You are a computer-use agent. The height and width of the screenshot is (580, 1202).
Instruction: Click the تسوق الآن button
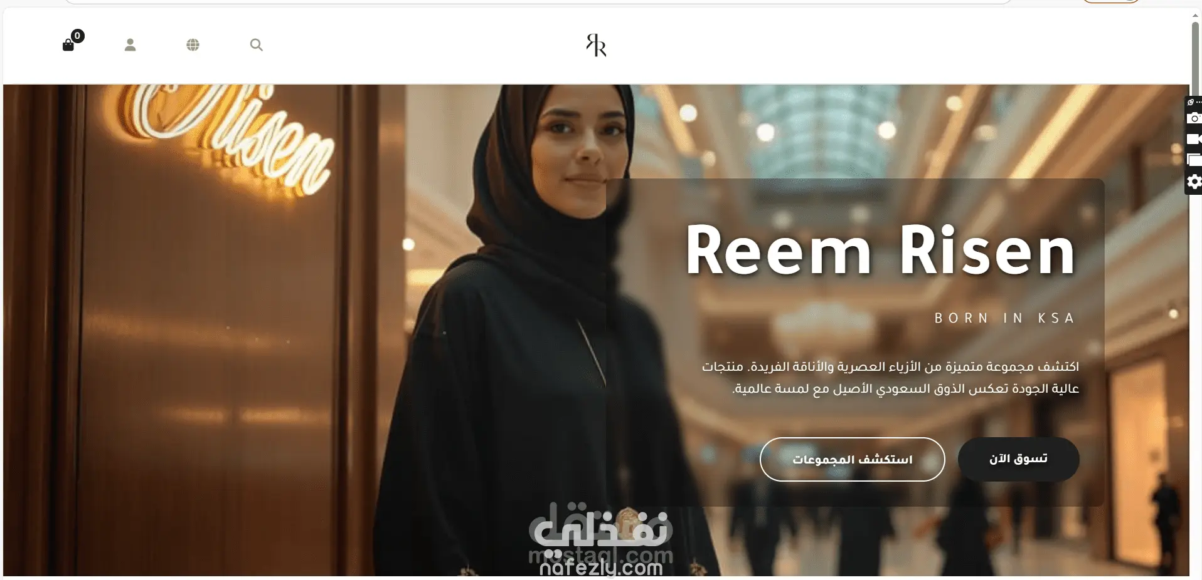point(1018,459)
